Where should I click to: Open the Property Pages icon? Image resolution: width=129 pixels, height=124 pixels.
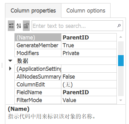pyautogui.click(x=26, y=26)
